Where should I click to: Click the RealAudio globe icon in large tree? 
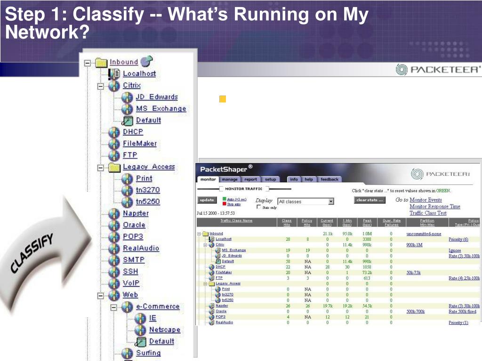[114, 248]
